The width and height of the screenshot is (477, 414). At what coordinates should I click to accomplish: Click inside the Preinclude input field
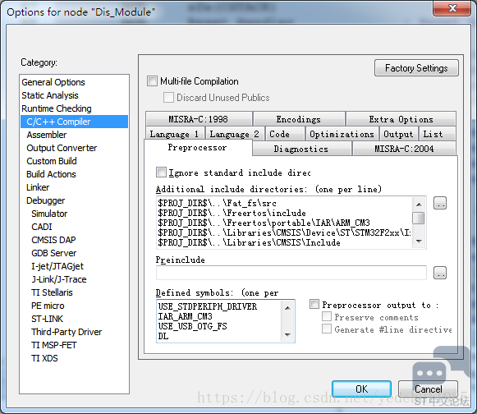291,273
